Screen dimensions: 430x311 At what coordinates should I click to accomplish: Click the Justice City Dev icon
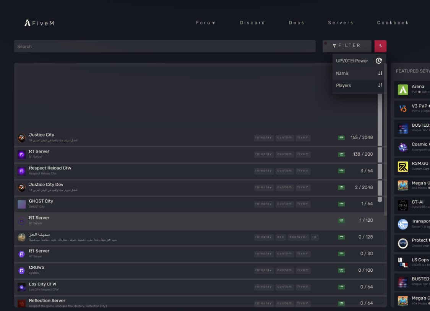point(22,187)
